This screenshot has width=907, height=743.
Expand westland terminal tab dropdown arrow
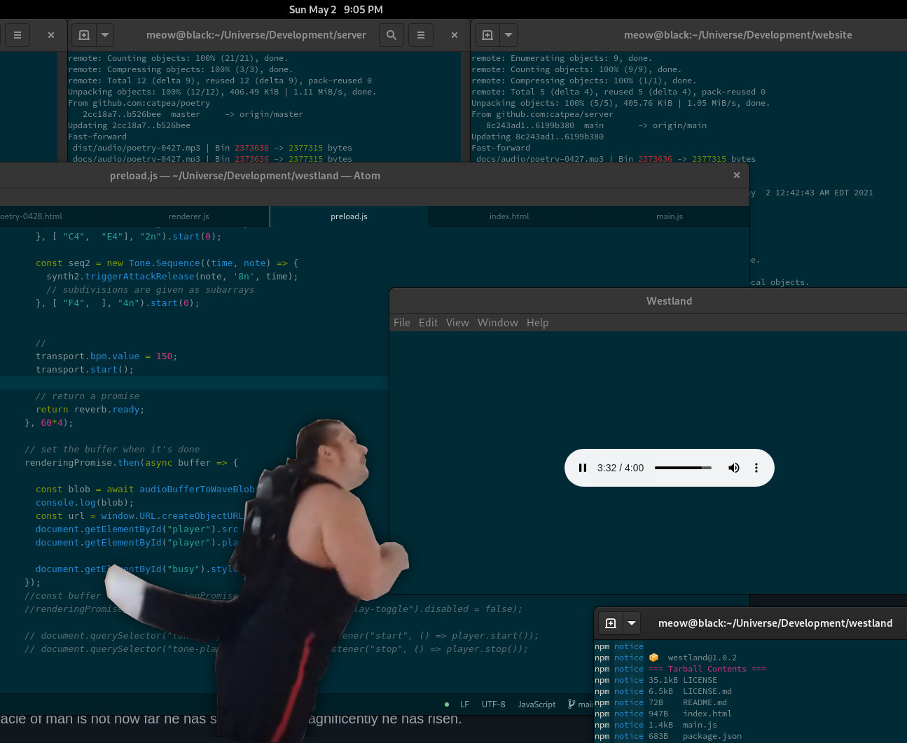[x=632, y=623]
